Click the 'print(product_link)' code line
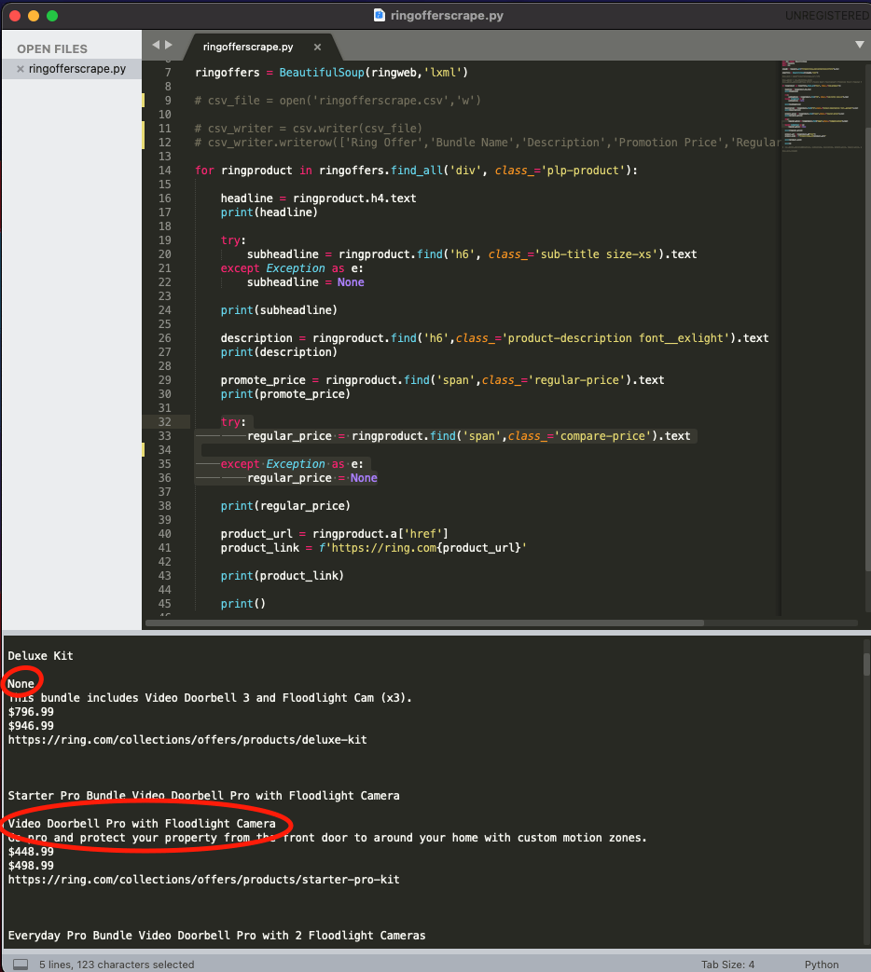This screenshot has height=972, width=871. pos(283,577)
